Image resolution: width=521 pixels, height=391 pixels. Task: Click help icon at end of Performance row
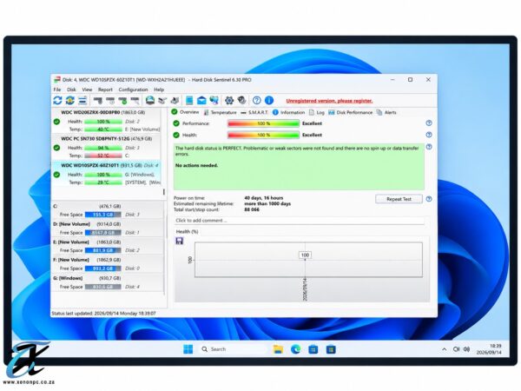(x=429, y=123)
